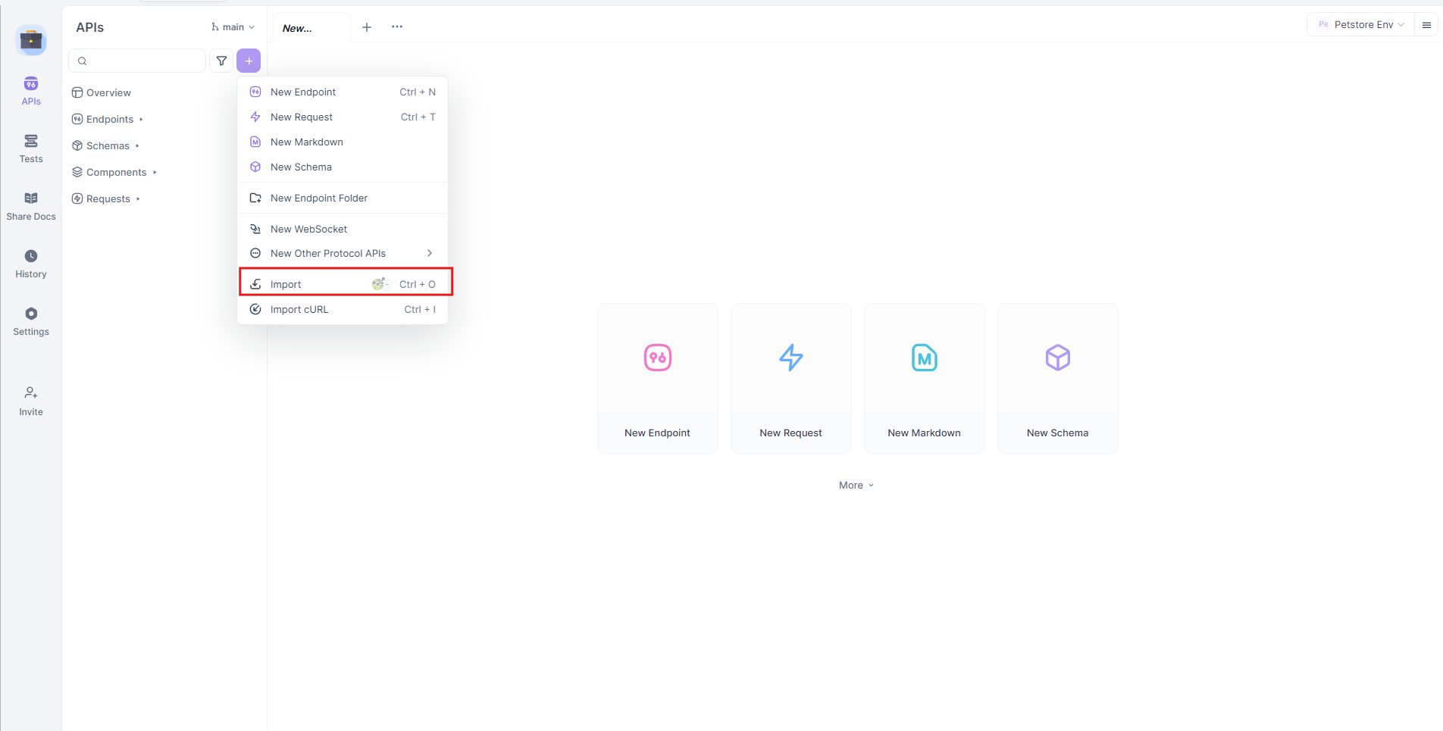Focus the API search input field
The height and width of the screenshot is (731, 1443).
(x=137, y=61)
